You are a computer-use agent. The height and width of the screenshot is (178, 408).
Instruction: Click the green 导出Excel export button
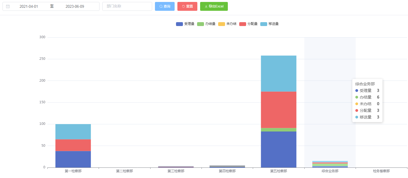214,6
